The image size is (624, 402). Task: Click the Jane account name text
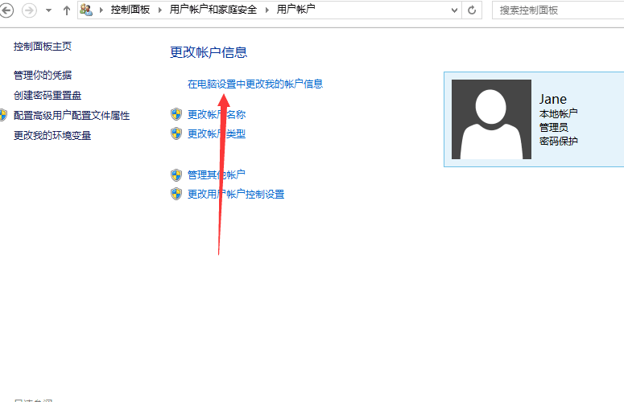click(553, 99)
